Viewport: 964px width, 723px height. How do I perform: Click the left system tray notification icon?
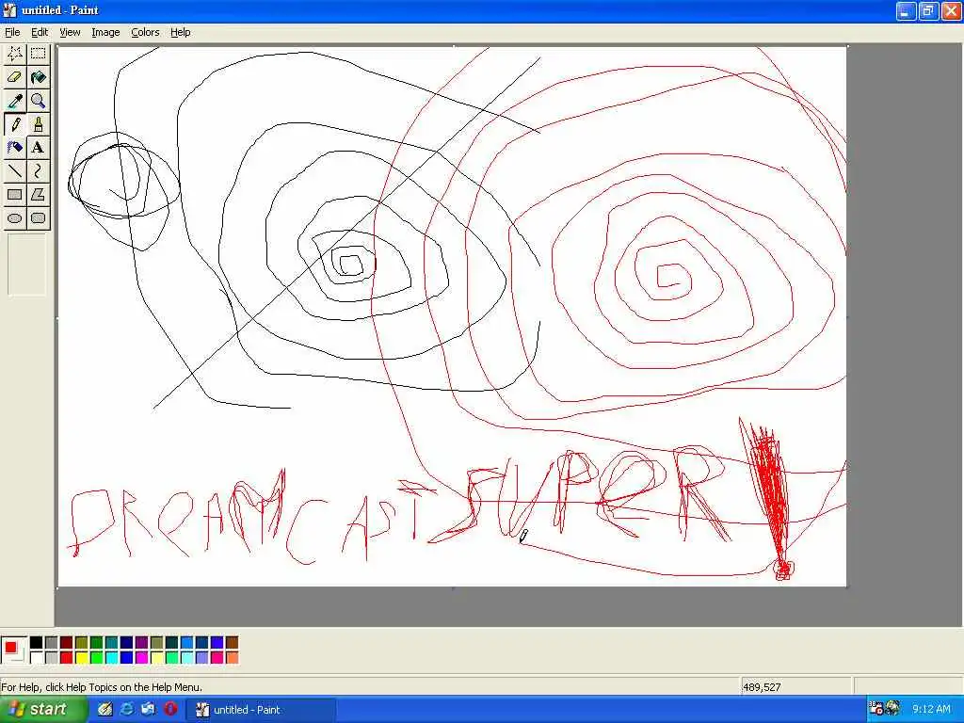[876, 709]
